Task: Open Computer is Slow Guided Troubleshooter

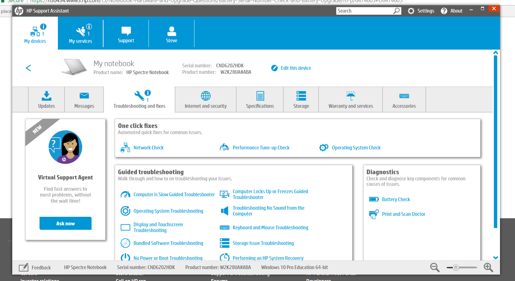Action: click(174, 194)
